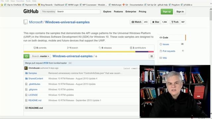
Task: Open 'Windows 10 RTM Release - August 2015 Update 4' commit
Action: 73,79
